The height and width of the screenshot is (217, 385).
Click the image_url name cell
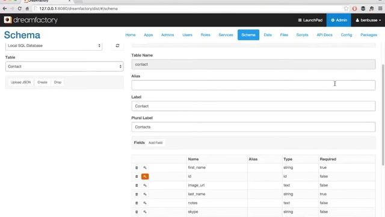[x=196, y=185]
